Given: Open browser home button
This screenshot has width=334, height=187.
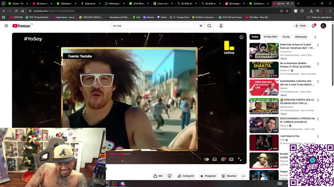Looking at the screenshot, I should point(22,11).
